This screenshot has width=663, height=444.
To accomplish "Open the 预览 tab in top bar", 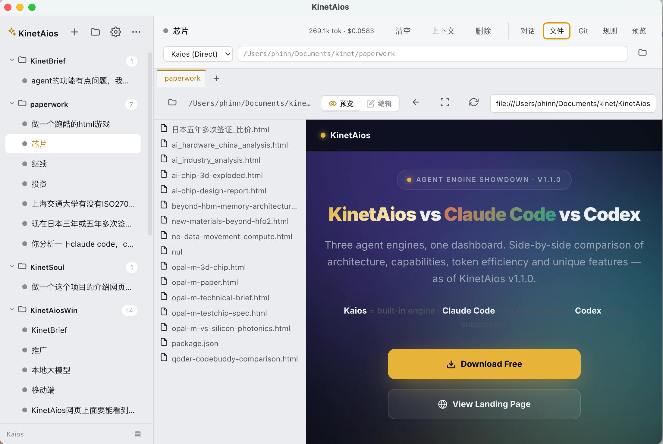I will (x=639, y=31).
